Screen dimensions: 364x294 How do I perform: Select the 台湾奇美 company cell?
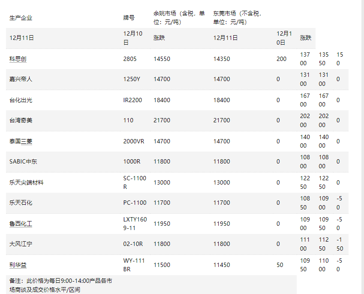21,120
